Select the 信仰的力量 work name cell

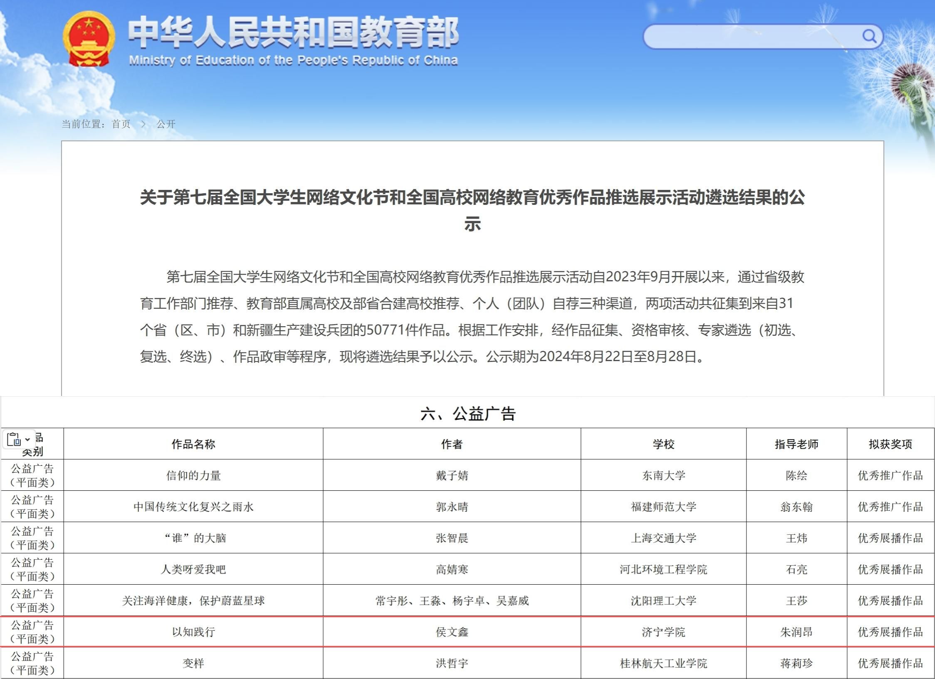(x=193, y=475)
